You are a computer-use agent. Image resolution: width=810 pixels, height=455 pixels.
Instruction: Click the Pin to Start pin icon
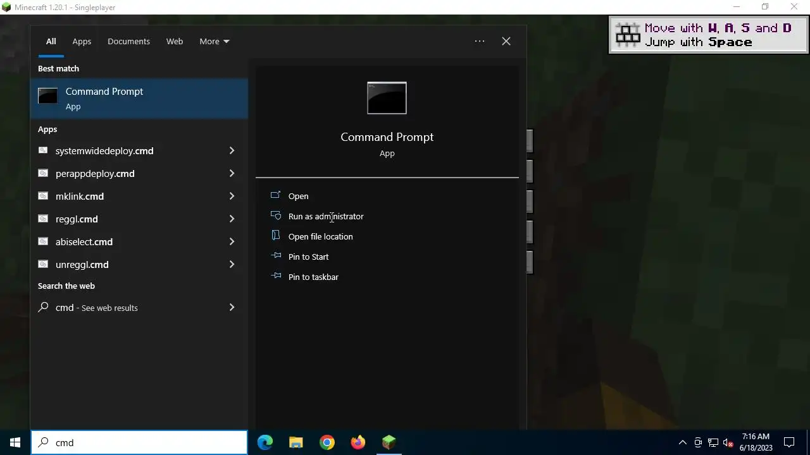275,256
